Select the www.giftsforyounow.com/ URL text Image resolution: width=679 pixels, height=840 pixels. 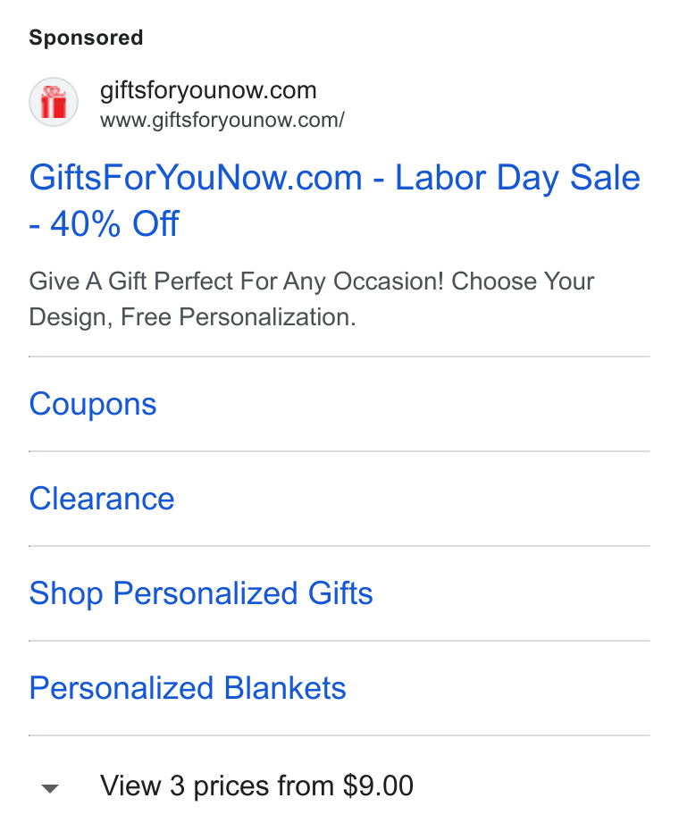click(222, 120)
